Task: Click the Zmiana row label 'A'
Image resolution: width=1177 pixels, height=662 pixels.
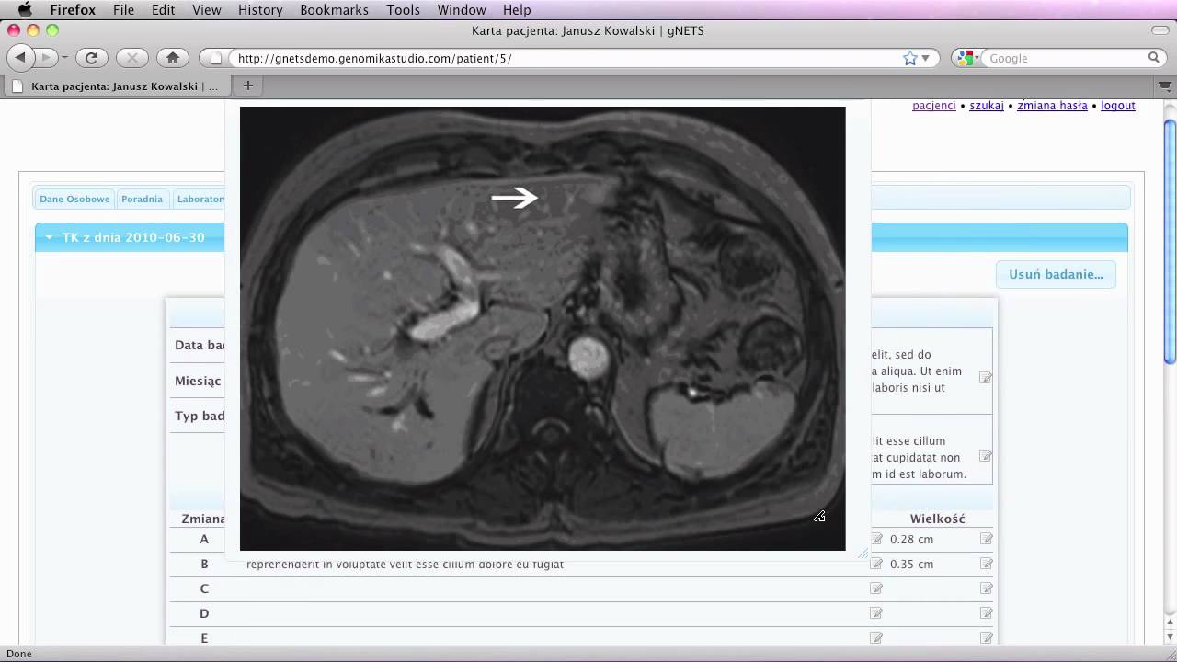Action: click(204, 539)
